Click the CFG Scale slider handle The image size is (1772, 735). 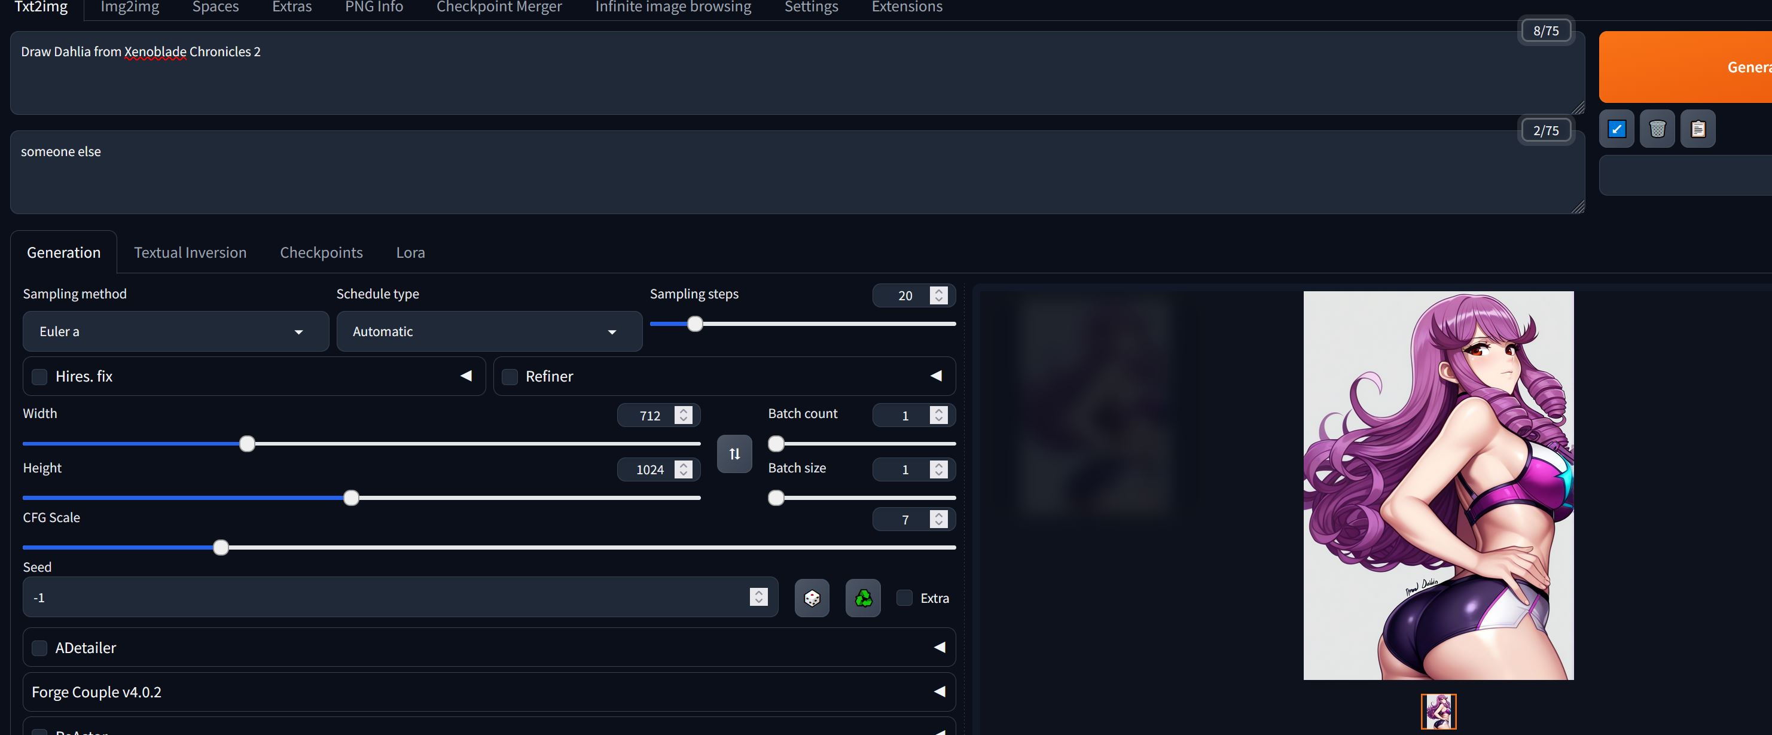[221, 548]
